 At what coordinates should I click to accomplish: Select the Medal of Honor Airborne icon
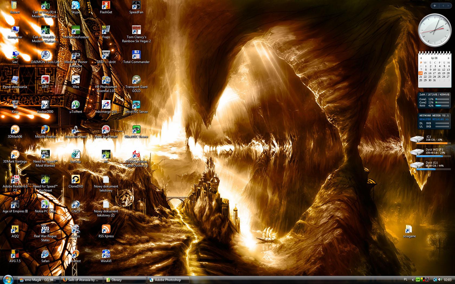pos(76,59)
